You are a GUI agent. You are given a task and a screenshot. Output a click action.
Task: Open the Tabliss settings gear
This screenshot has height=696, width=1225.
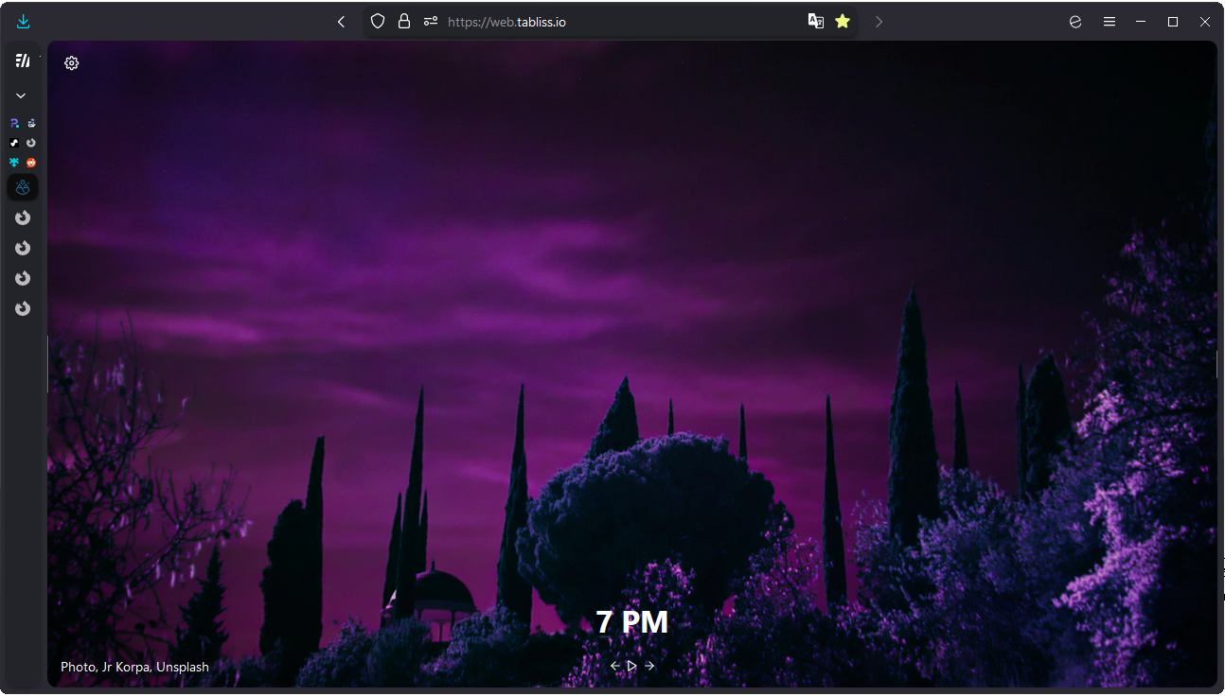71,63
